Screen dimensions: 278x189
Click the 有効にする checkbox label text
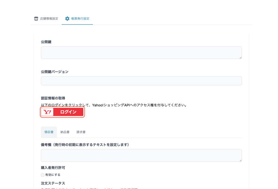[x=53, y=175]
